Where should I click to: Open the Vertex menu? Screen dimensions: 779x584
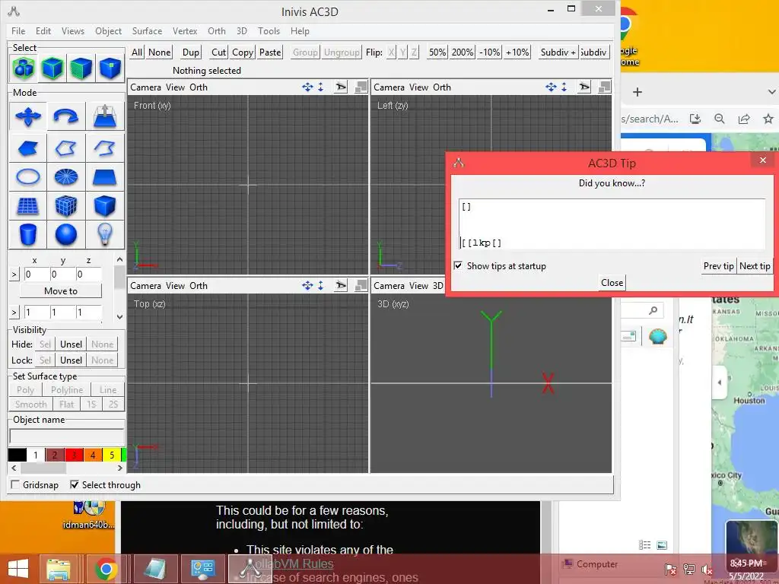click(x=185, y=30)
